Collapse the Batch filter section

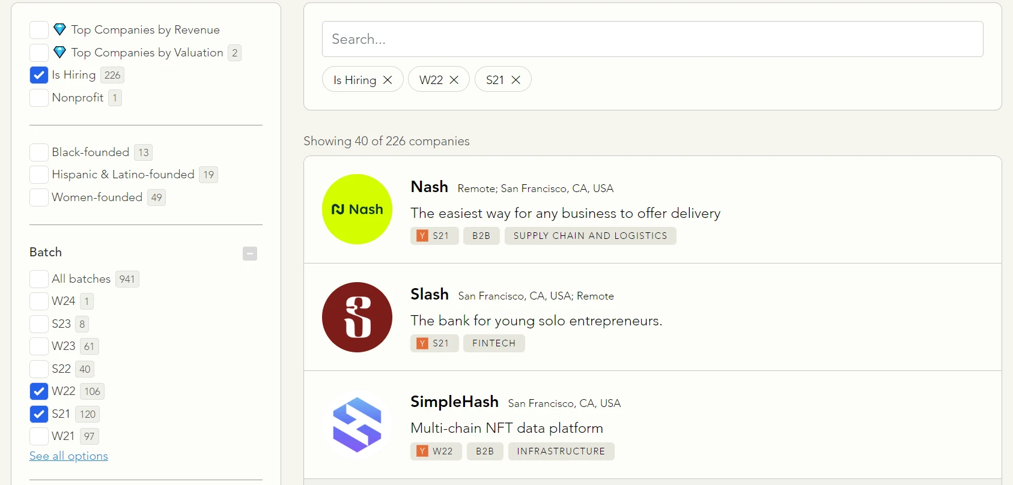[250, 253]
